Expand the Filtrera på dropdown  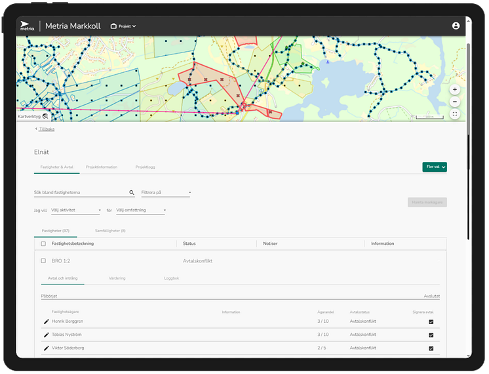pos(166,193)
